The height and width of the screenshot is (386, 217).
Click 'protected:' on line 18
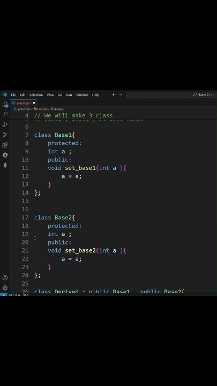(x=64, y=226)
